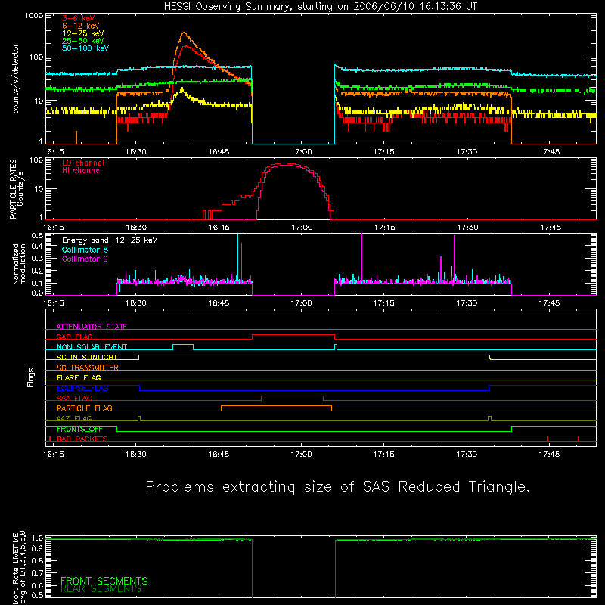Click the Flags axis title
The width and height of the screenshot is (605, 605).
[31, 377]
